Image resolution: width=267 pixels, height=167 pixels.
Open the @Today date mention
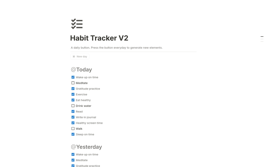[x=81, y=69]
